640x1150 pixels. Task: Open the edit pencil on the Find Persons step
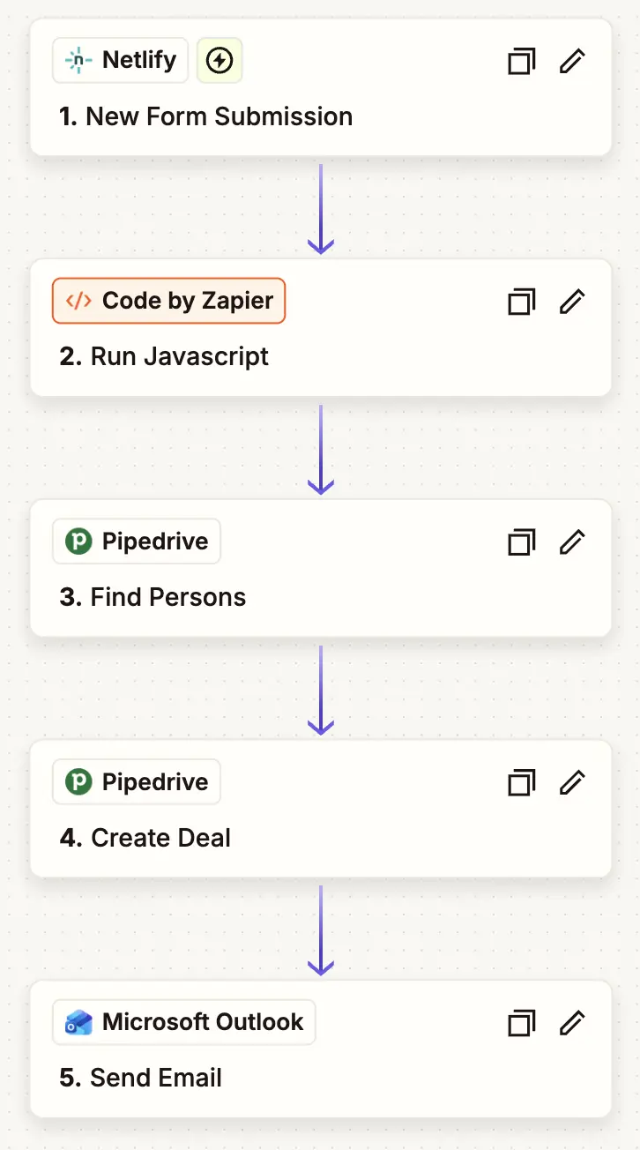[x=572, y=541]
